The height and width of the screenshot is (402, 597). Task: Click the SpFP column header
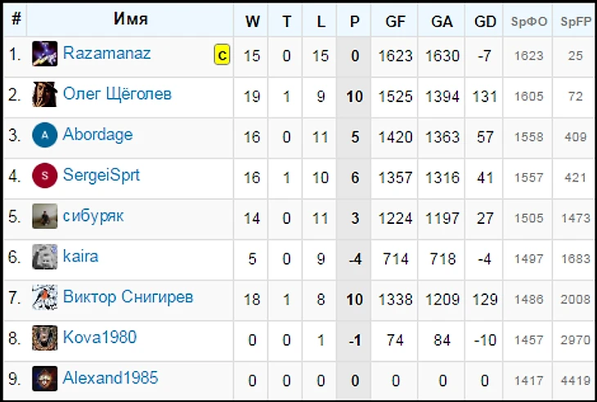pos(576,21)
